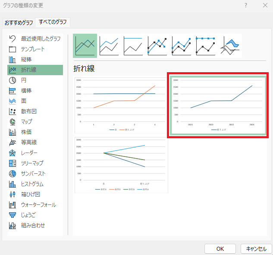The width and height of the screenshot is (273, 255).
Task: Choose stacked line with markers subtype
Action: pos(182,46)
